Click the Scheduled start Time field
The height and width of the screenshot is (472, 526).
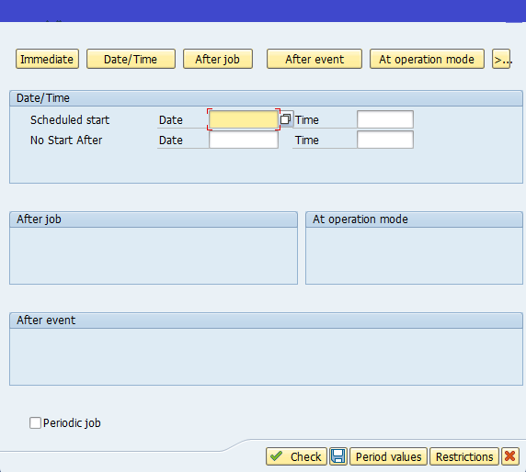pos(385,119)
